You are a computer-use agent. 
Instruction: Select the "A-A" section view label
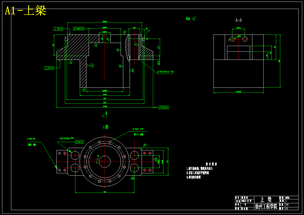(239, 20)
